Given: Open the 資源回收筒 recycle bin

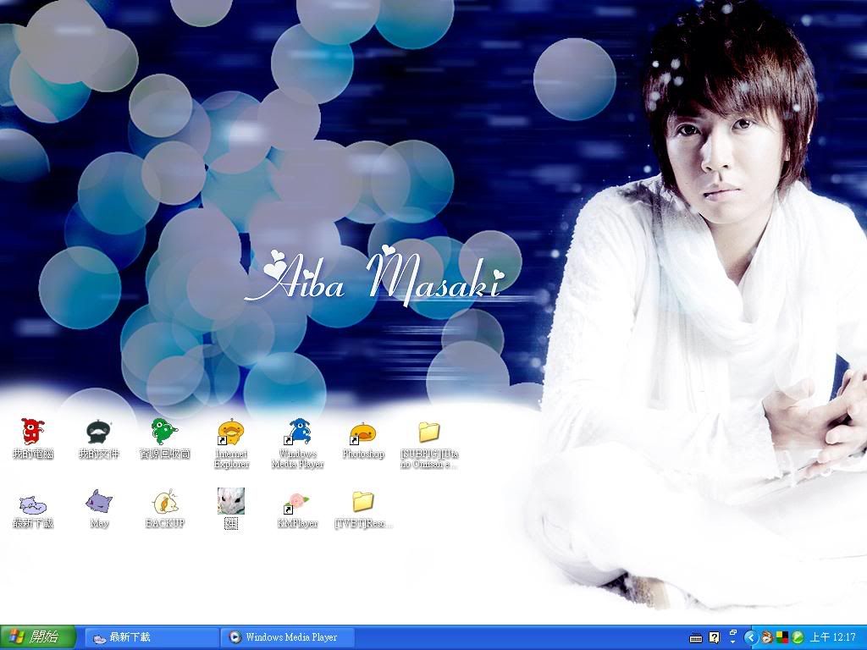Looking at the screenshot, I should pyautogui.click(x=164, y=432).
